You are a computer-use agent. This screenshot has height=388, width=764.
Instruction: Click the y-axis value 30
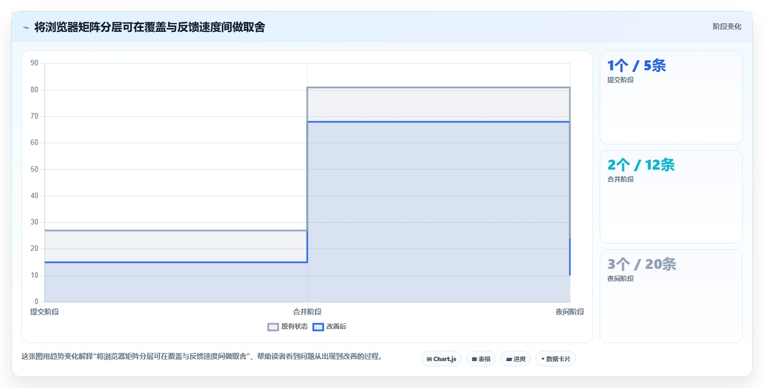(35, 222)
